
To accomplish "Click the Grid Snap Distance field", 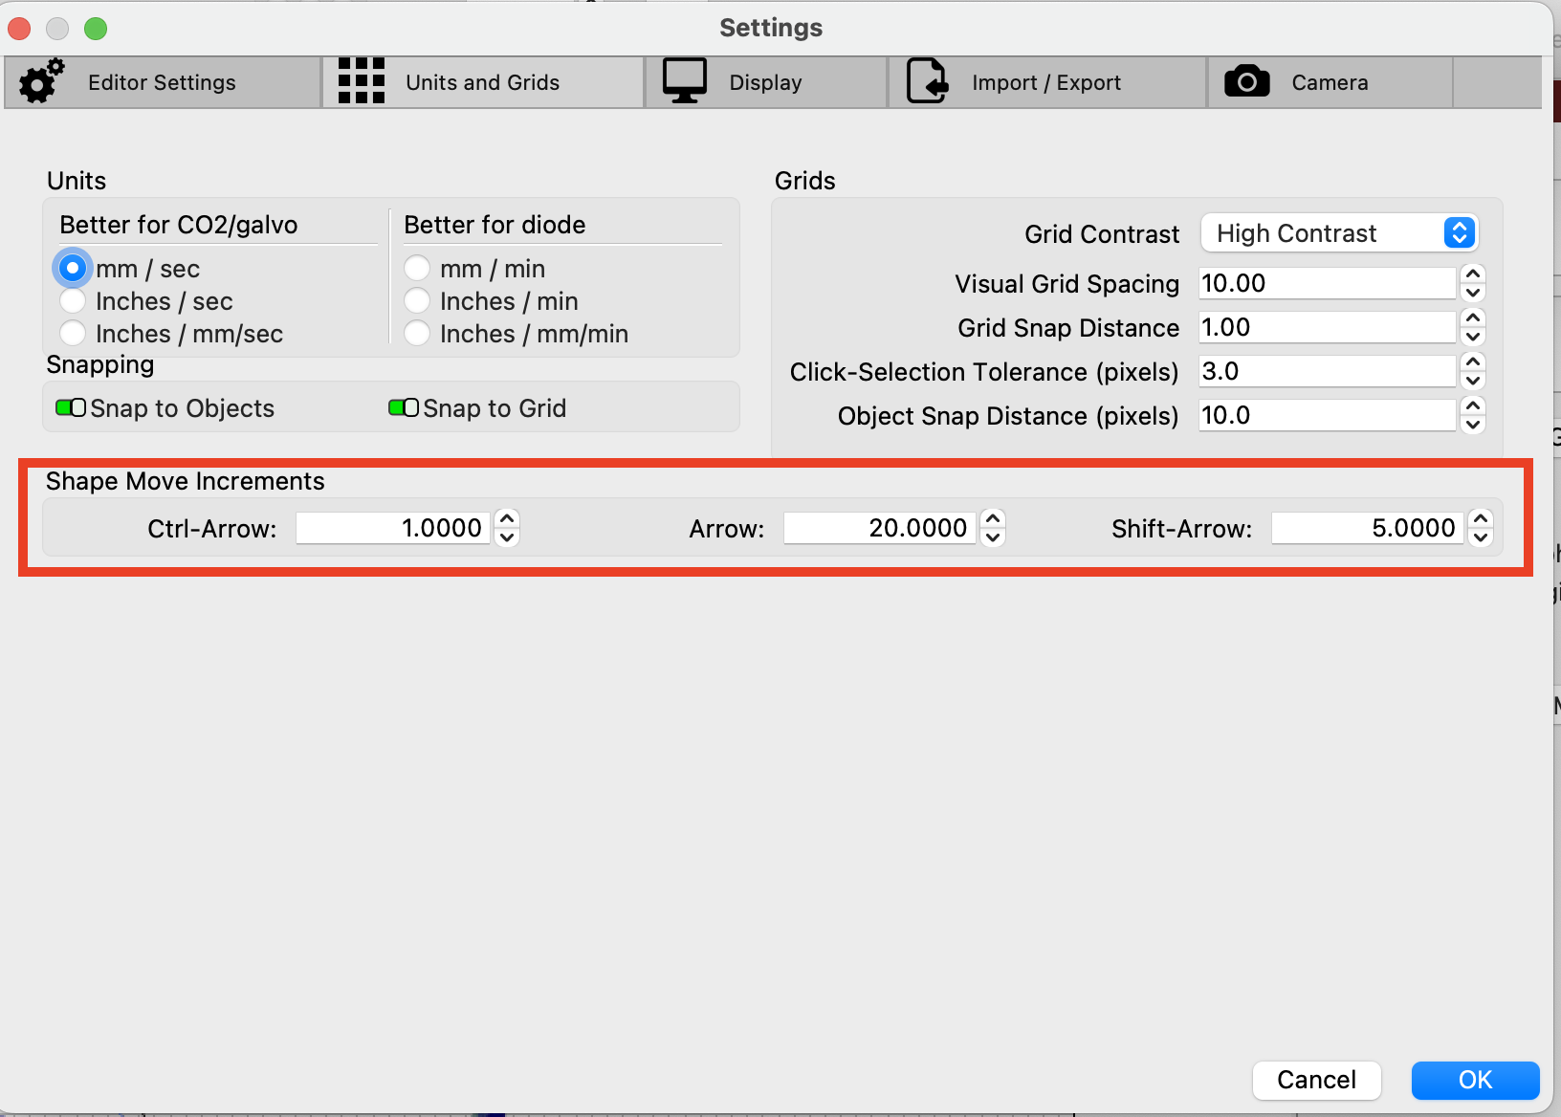I will tap(1328, 328).
